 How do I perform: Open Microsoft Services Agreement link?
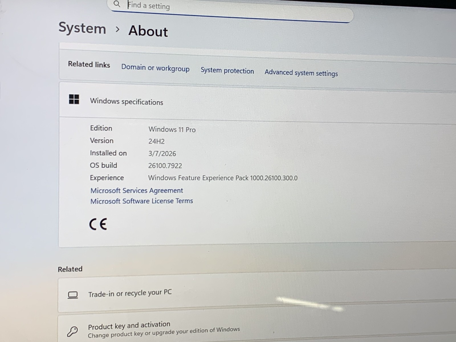(x=137, y=190)
